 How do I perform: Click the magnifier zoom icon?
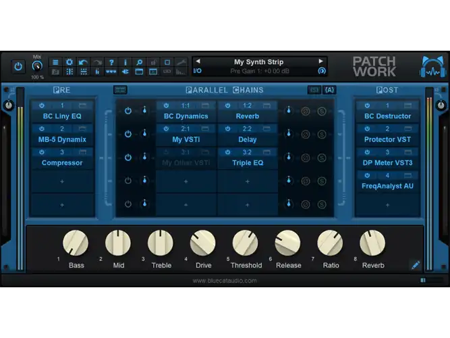[x=139, y=62]
